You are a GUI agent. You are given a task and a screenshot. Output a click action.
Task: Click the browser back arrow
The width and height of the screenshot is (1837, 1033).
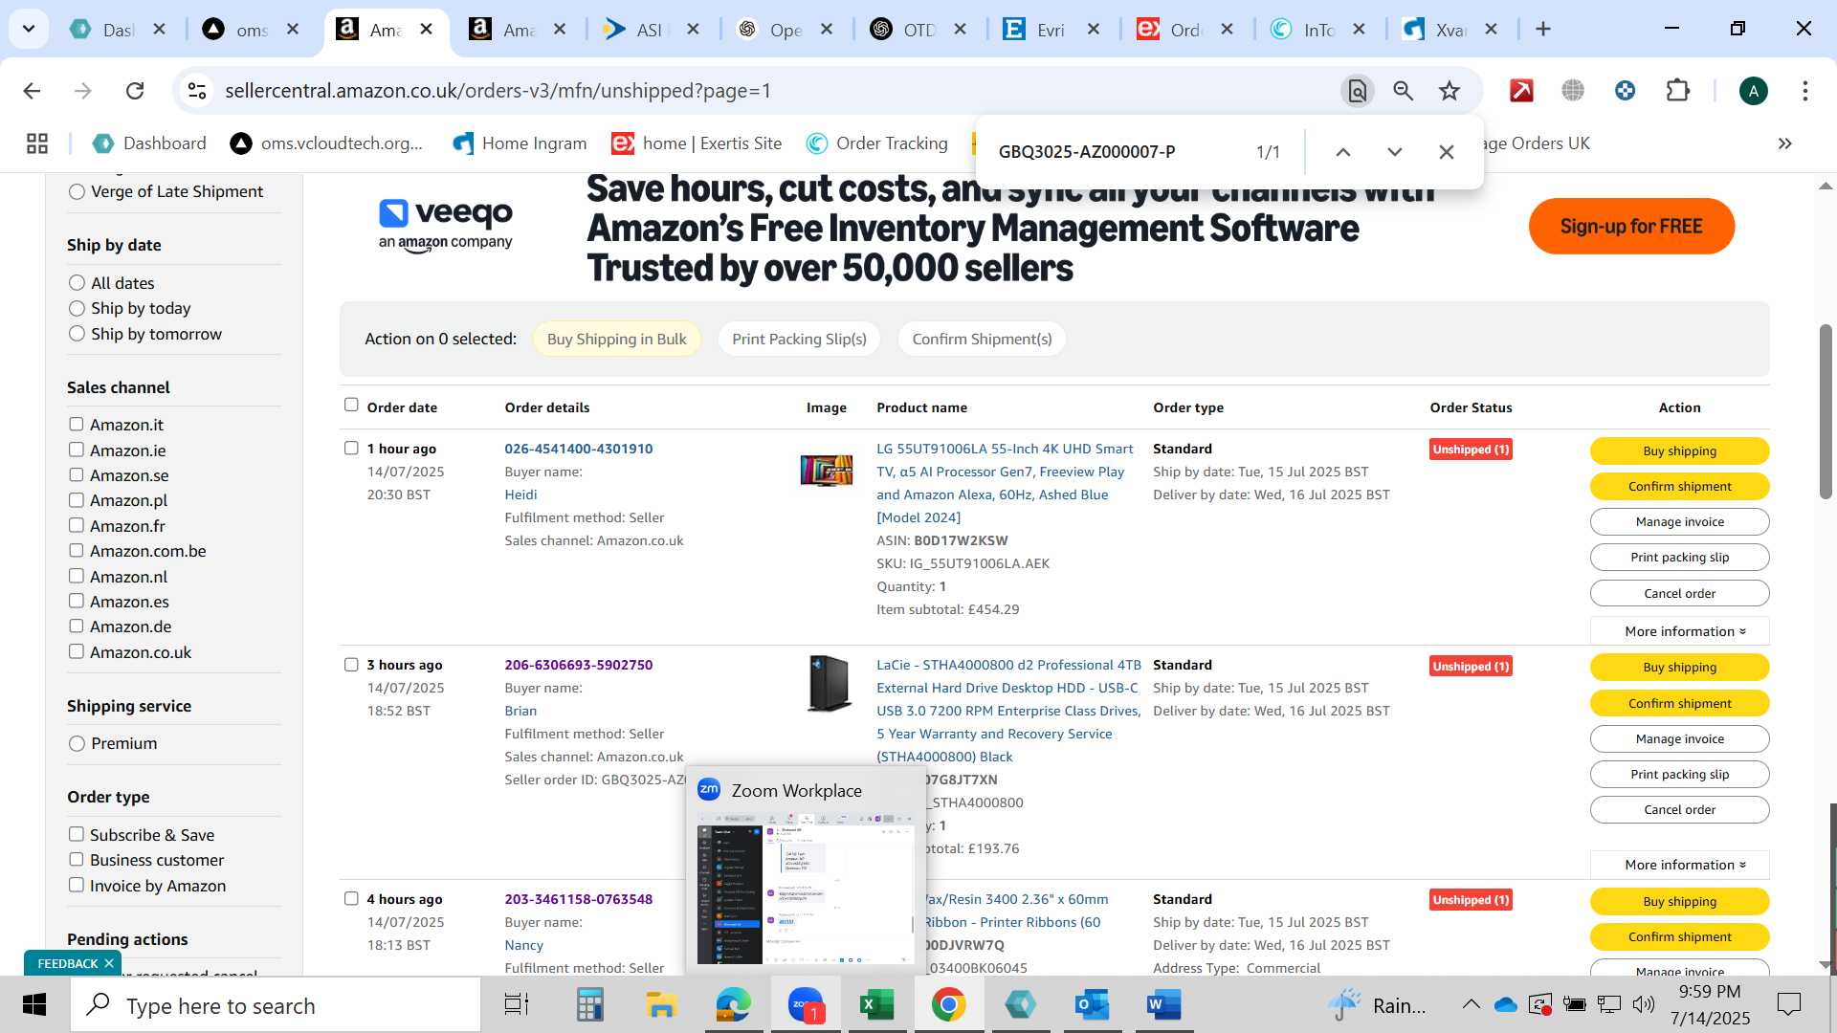(32, 91)
